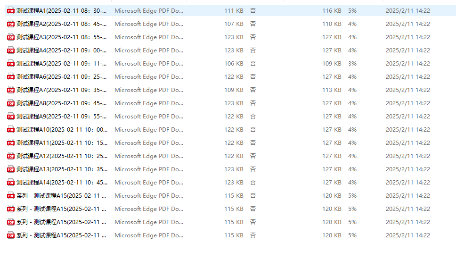This screenshot has height=268, width=456.
Task: Click the 127 KB packed size of 测试课程A13
Action: click(332, 169)
